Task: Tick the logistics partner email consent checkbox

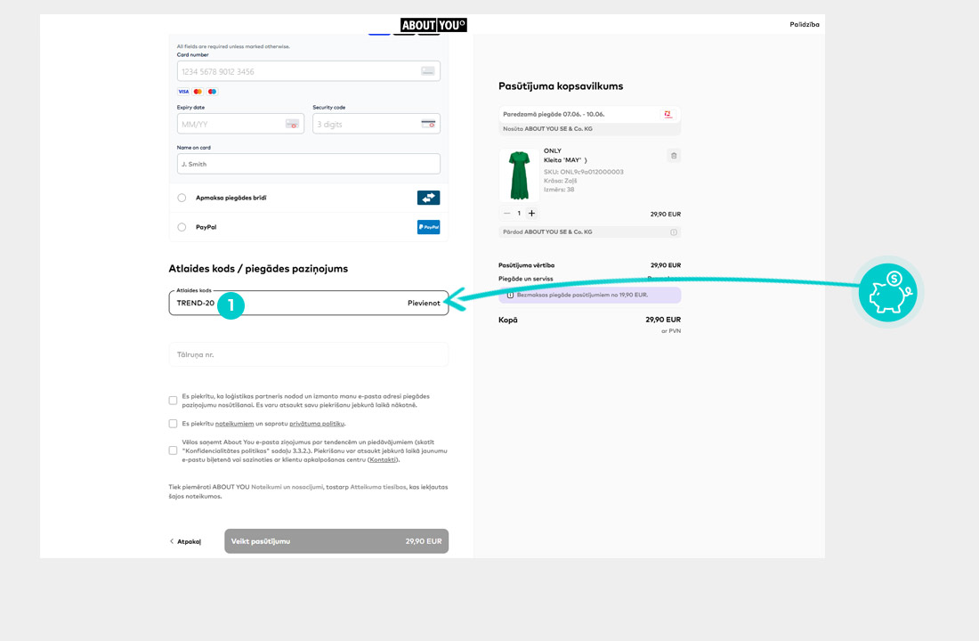Action: (x=173, y=401)
